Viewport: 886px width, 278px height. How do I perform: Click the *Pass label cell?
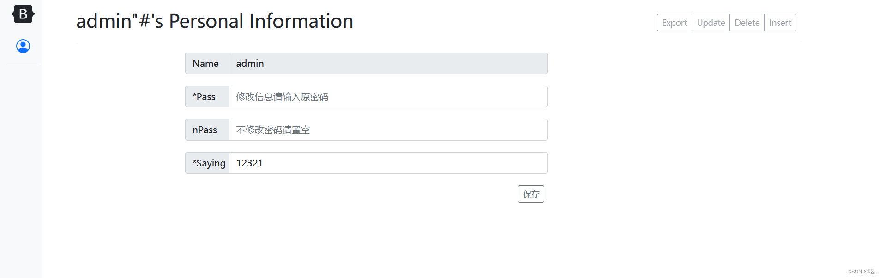pos(206,96)
